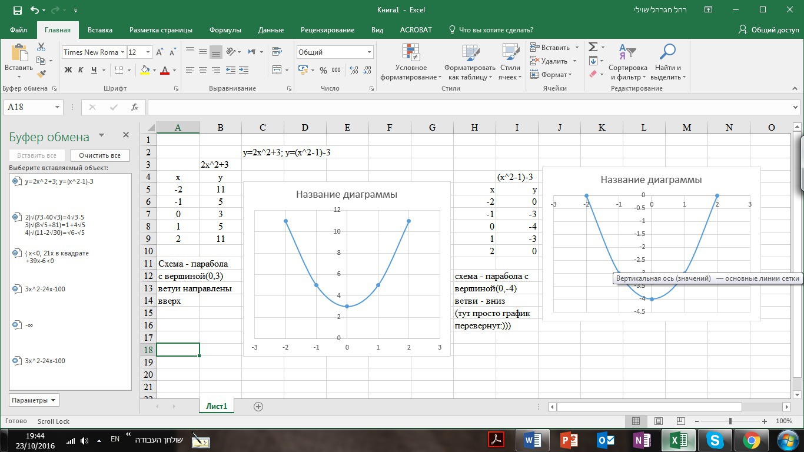Switch to Page Break Preview

[682, 421]
